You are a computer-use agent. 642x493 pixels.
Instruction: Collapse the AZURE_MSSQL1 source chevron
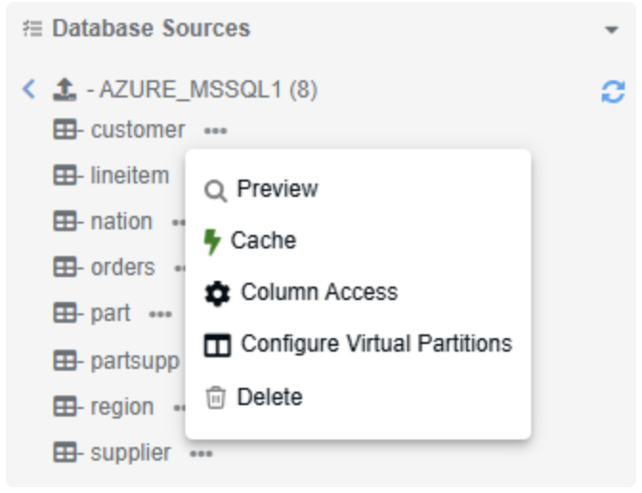29,91
